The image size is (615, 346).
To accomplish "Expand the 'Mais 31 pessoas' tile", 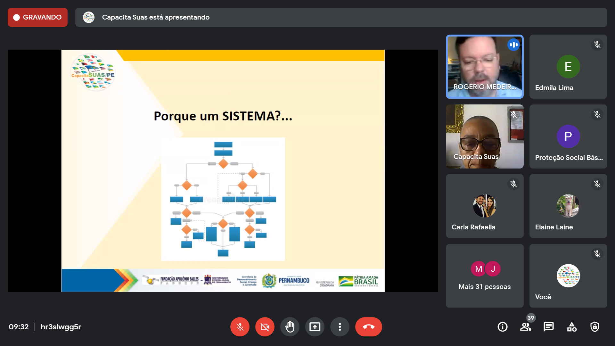I will pyautogui.click(x=484, y=276).
